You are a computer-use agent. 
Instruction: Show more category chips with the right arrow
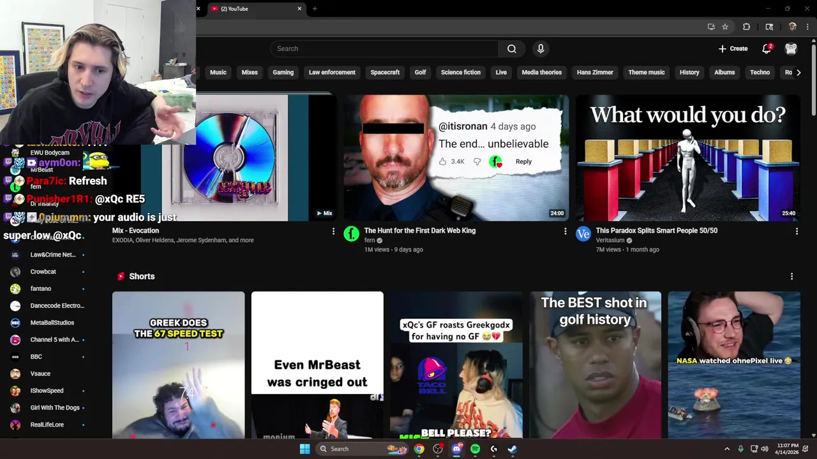798,72
